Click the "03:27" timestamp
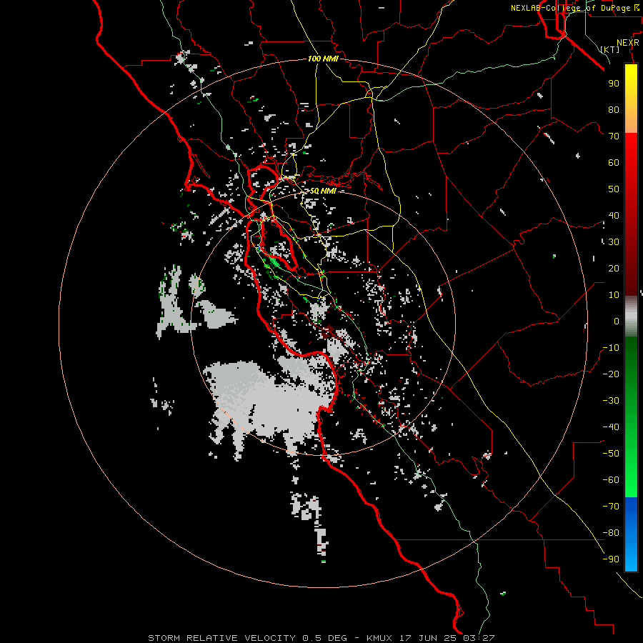Image resolution: width=643 pixels, height=643 pixels. click(479, 638)
